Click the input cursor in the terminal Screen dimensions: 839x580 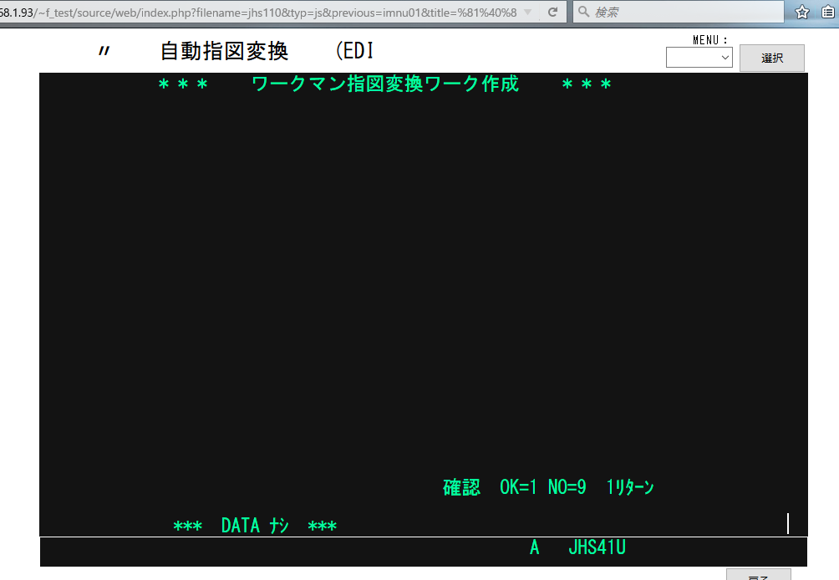tap(787, 524)
